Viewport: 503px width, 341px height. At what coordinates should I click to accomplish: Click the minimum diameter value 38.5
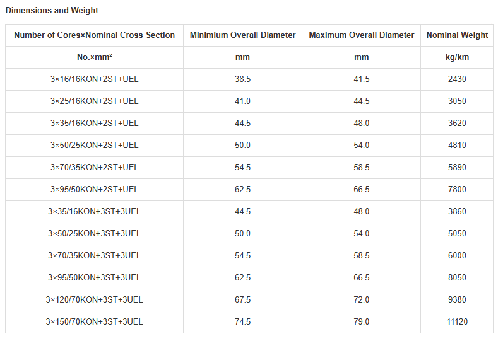(242, 79)
